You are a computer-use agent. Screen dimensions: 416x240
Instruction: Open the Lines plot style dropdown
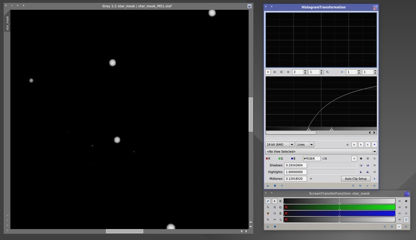(305, 144)
